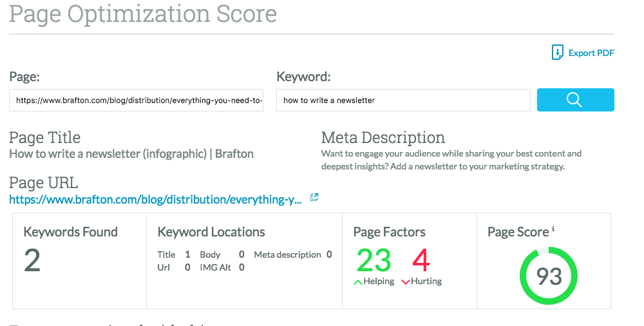Click the info icon next to Page Score
644x326 pixels.
[x=553, y=229]
